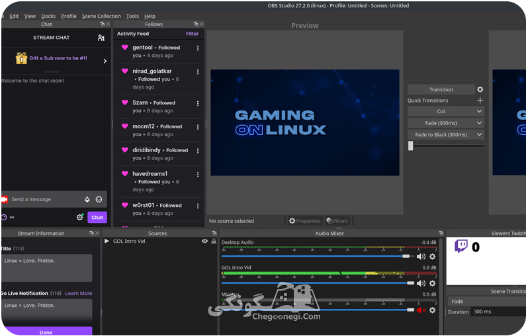This screenshot has height=336, width=528.
Task: Unmute the Mic/Aux audio channel
Action: [421, 310]
